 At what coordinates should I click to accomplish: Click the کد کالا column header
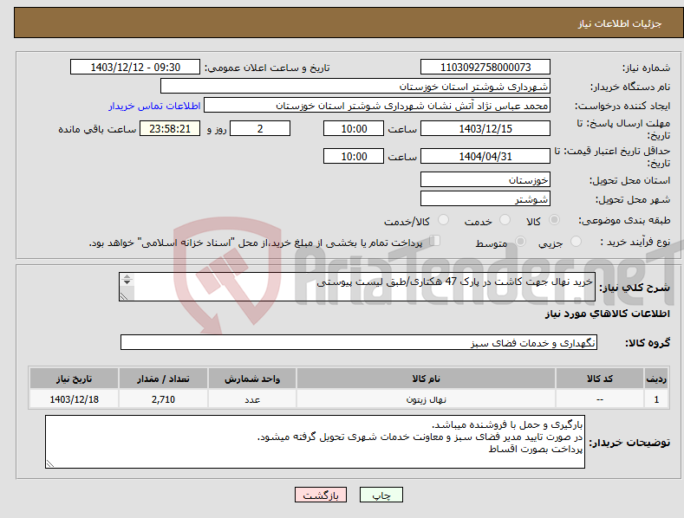(x=600, y=379)
